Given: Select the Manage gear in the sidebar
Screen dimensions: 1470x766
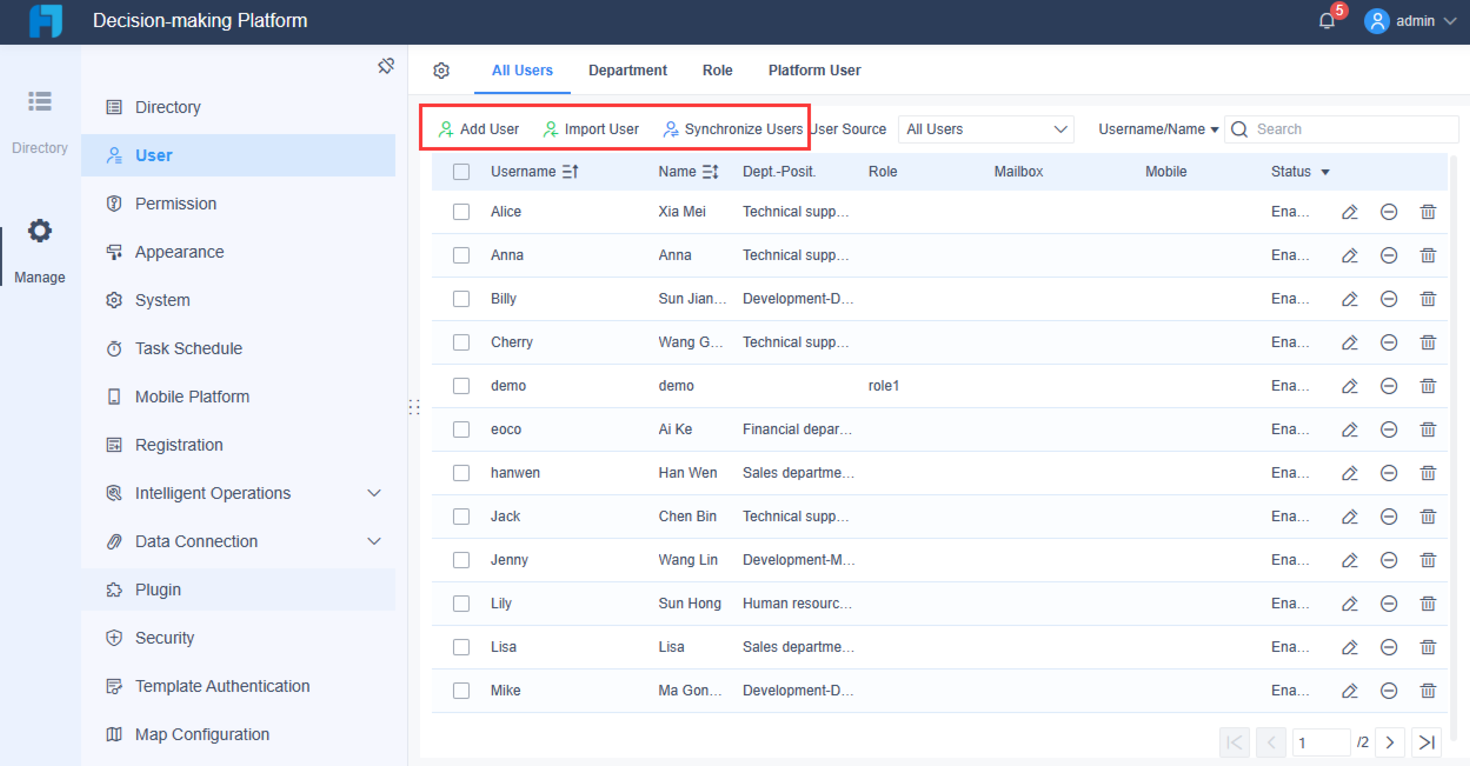Looking at the screenshot, I should click(39, 230).
